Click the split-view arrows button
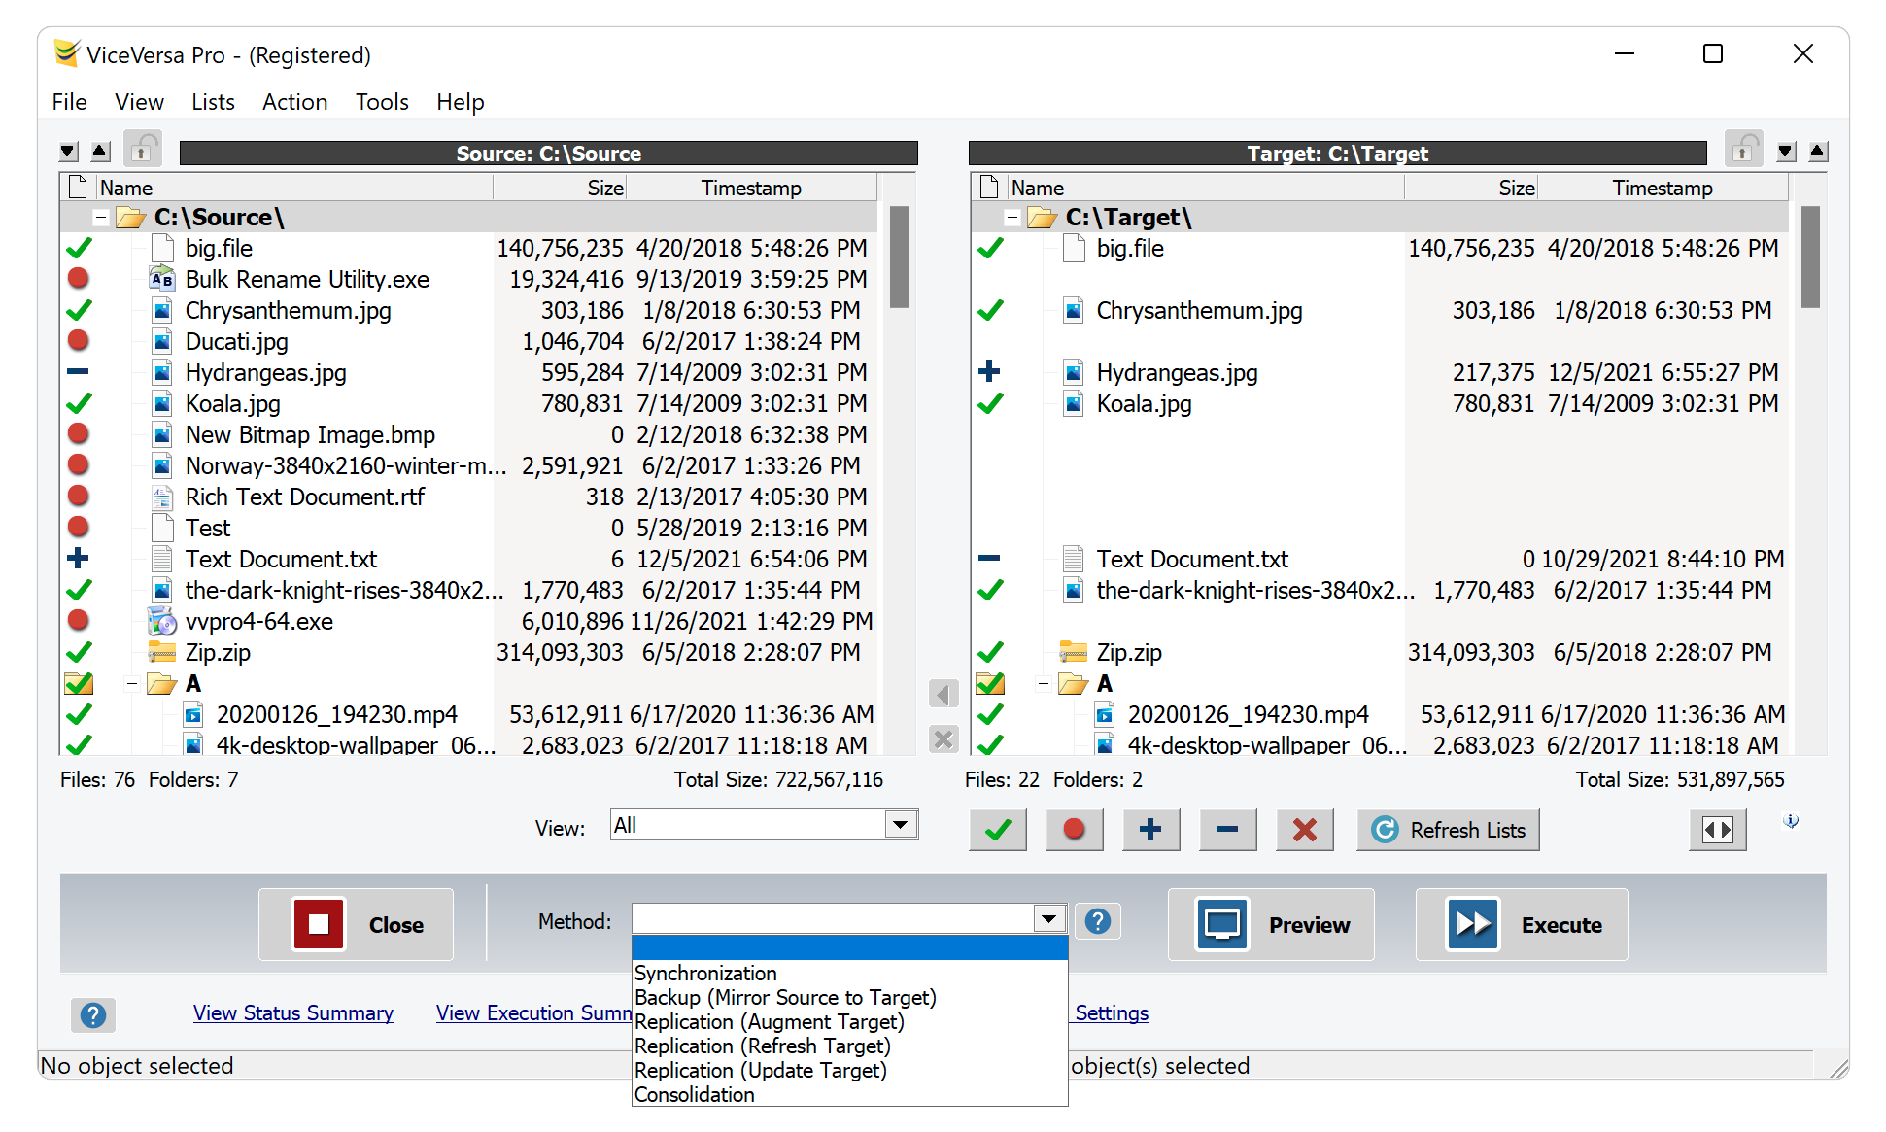This screenshot has height=1132, width=1886. [1717, 830]
